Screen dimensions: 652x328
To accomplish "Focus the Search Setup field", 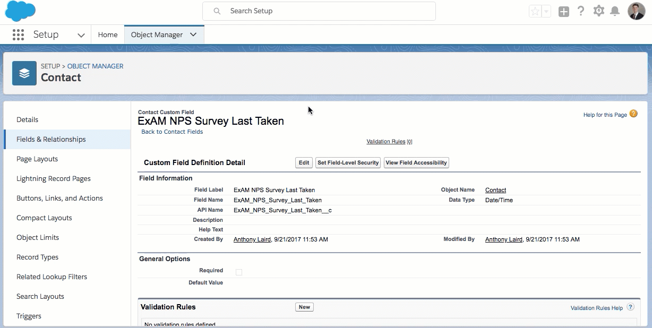I will point(319,11).
